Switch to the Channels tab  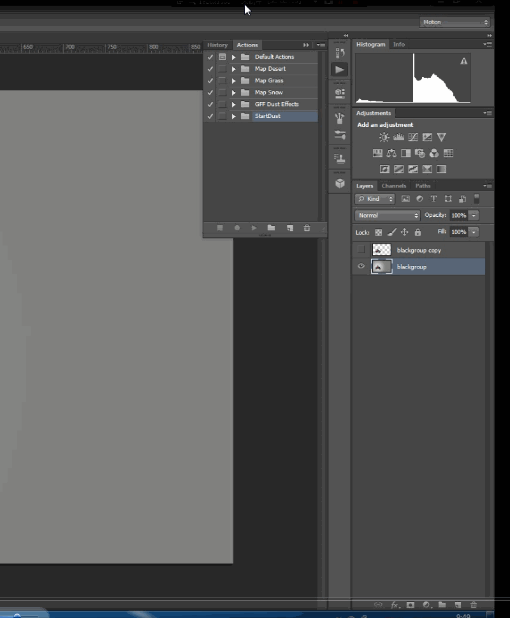[x=394, y=186]
